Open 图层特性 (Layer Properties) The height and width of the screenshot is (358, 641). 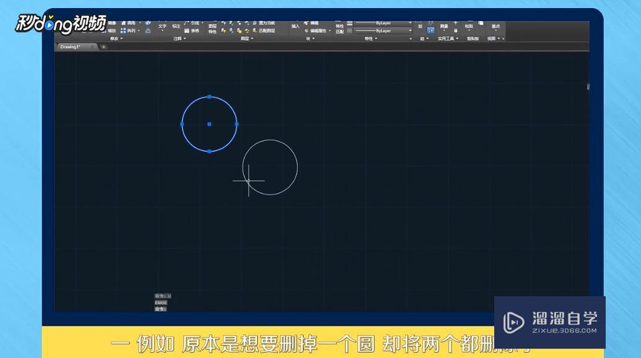212,28
